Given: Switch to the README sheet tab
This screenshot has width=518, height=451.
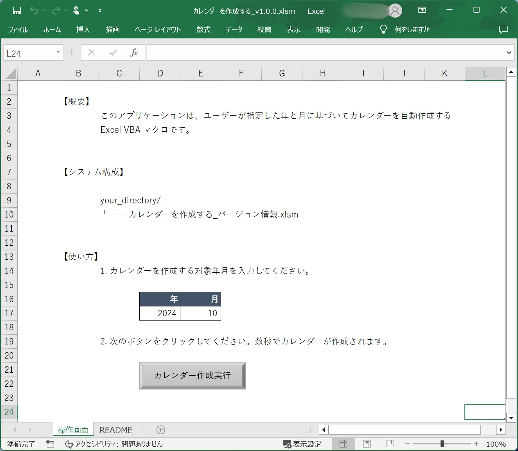Looking at the screenshot, I should click(x=116, y=430).
